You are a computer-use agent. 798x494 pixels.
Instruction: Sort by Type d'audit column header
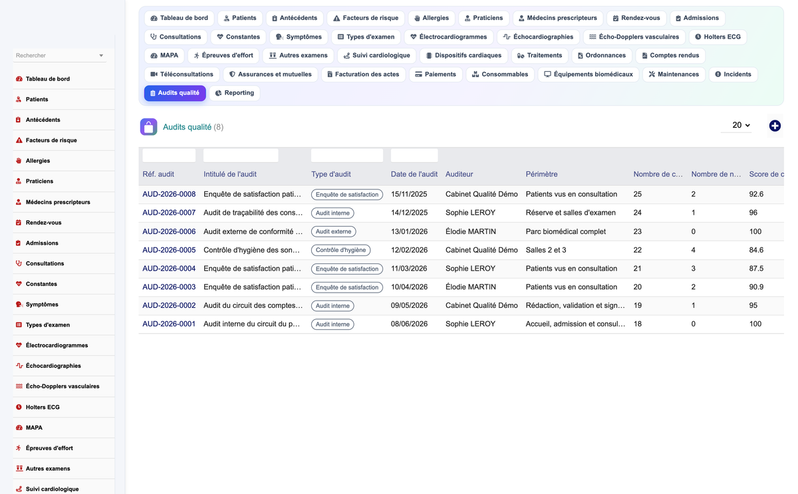[331, 174]
